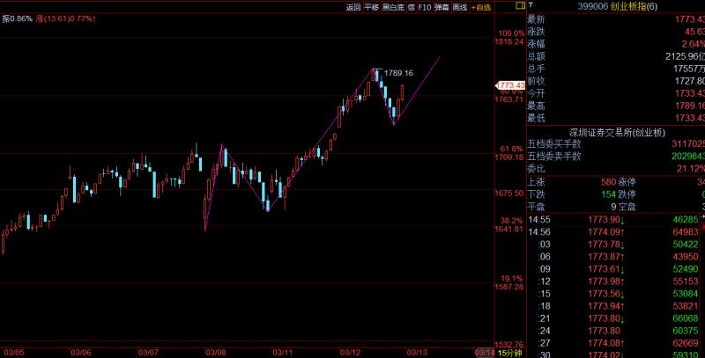705x358 pixels.
Task: Click the 涨停 limit-up label
Action: coord(627,182)
